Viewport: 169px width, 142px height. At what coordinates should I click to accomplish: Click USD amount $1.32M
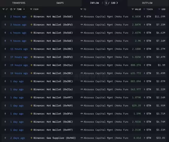[x=161, y=89]
